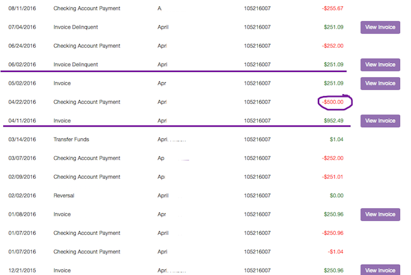The height and width of the screenshot is (275, 411).
Task: Open View Invoice for the 01/08/2016 row
Action: 380,215
